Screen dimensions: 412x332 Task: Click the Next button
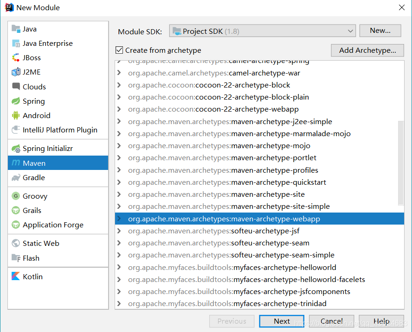[282, 321]
